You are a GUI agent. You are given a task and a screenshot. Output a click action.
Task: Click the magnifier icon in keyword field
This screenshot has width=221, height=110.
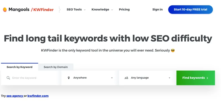point(8,78)
